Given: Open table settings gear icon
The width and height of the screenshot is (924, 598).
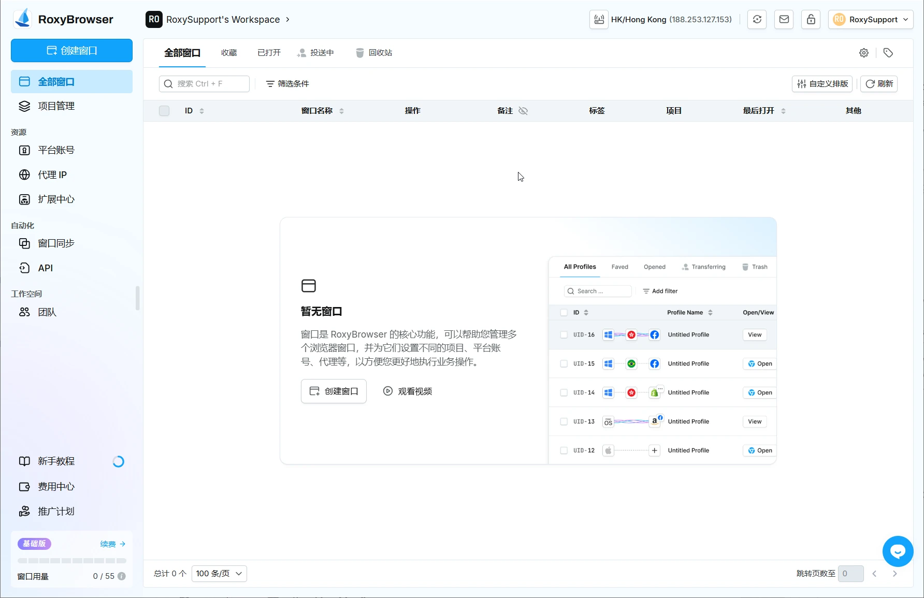Looking at the screenshot, I should point(863,53).
